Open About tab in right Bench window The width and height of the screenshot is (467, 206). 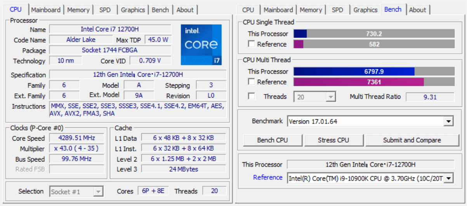[418, 10]
